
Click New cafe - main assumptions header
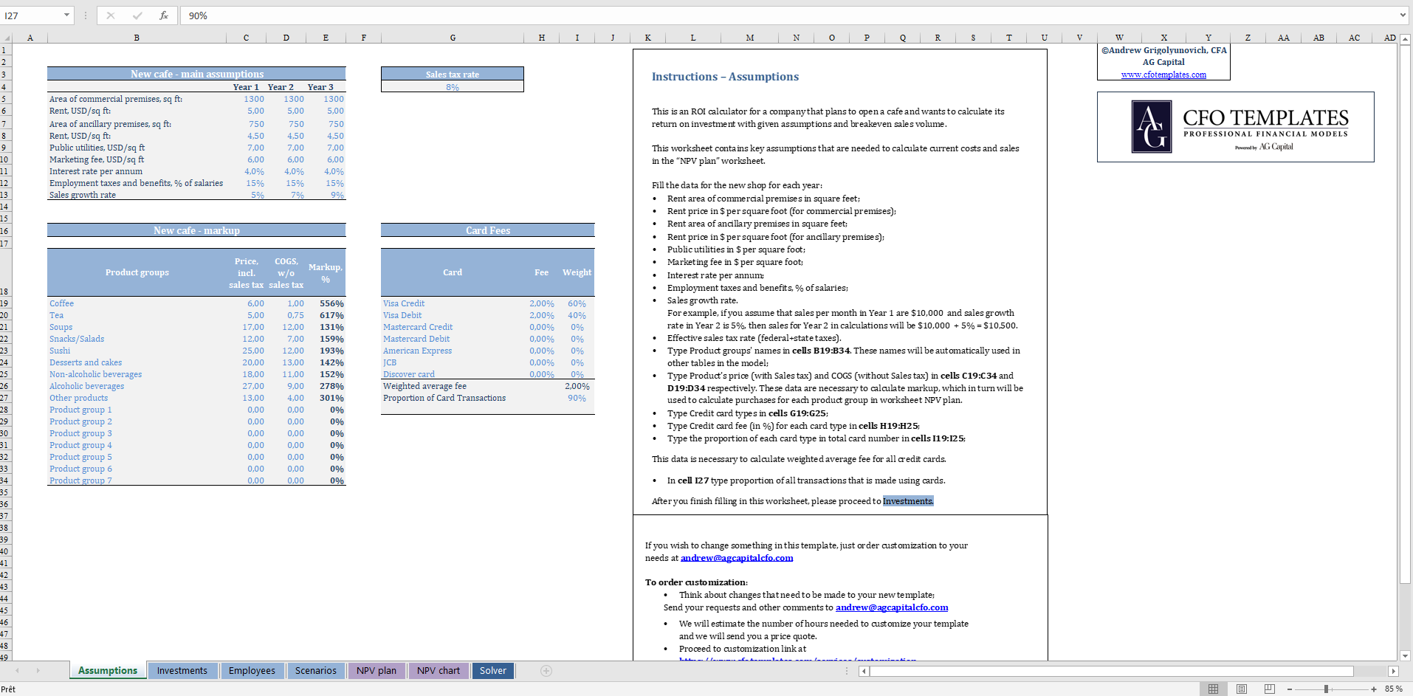pos(196,74)
